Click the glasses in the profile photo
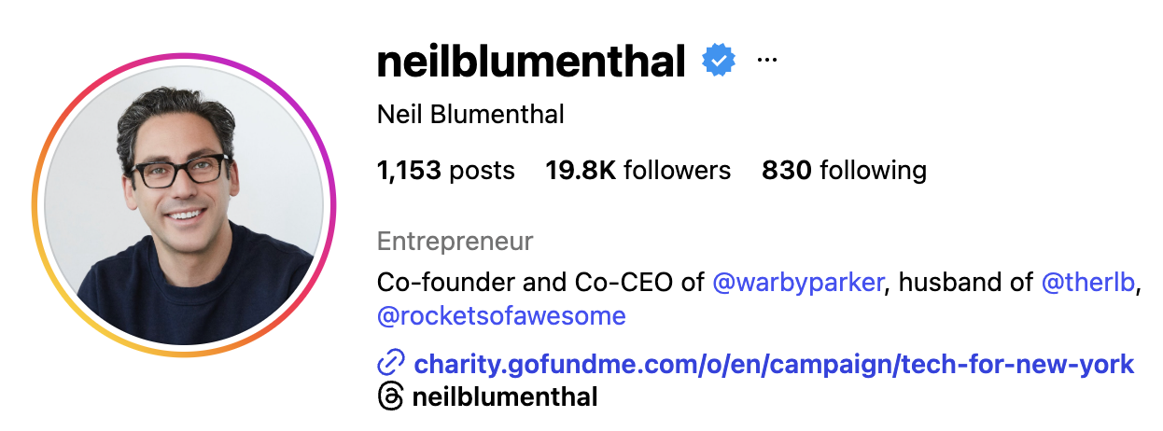Screen dimensions: 1163x431 coord(179,171)
